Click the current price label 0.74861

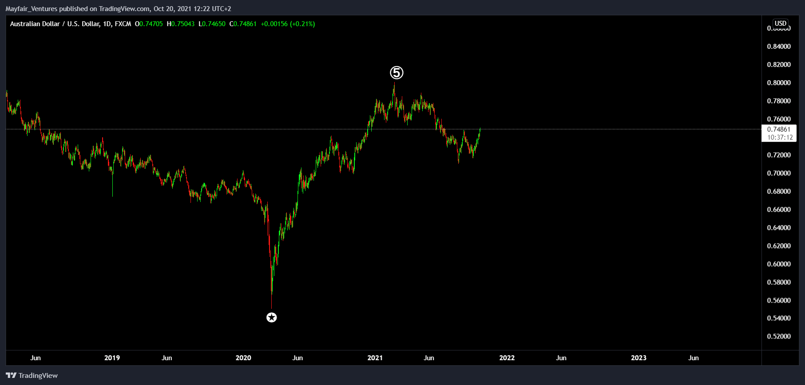pos(779,129)
